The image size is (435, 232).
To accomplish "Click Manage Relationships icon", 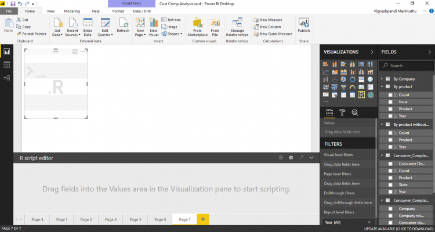I will [x=236, y=25].
